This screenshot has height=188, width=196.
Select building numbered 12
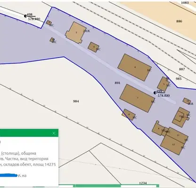(173, 145)
